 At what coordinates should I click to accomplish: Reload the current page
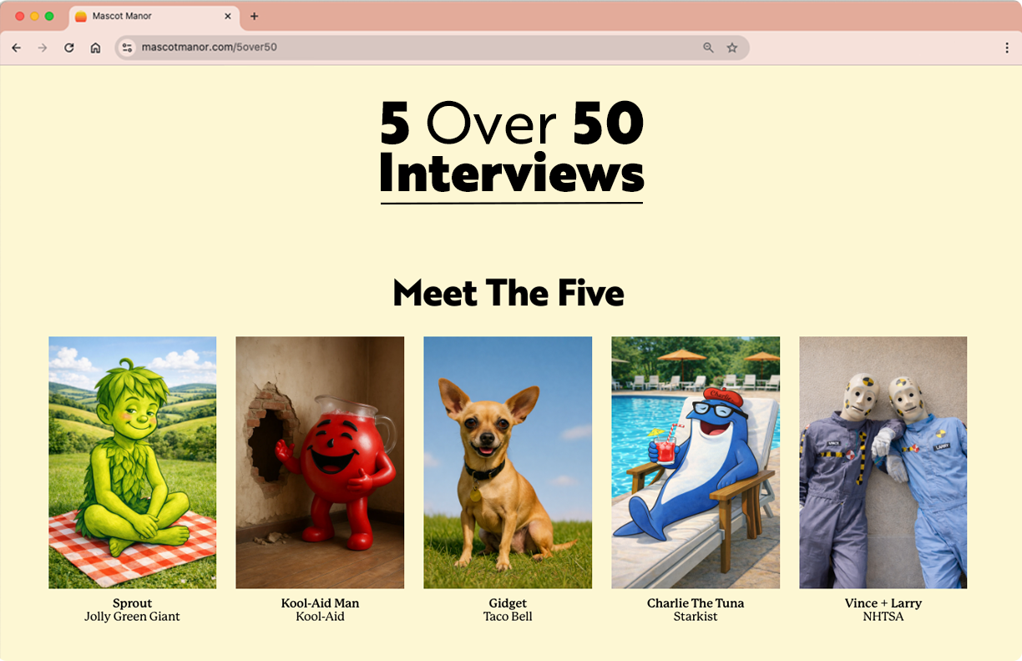69,48
